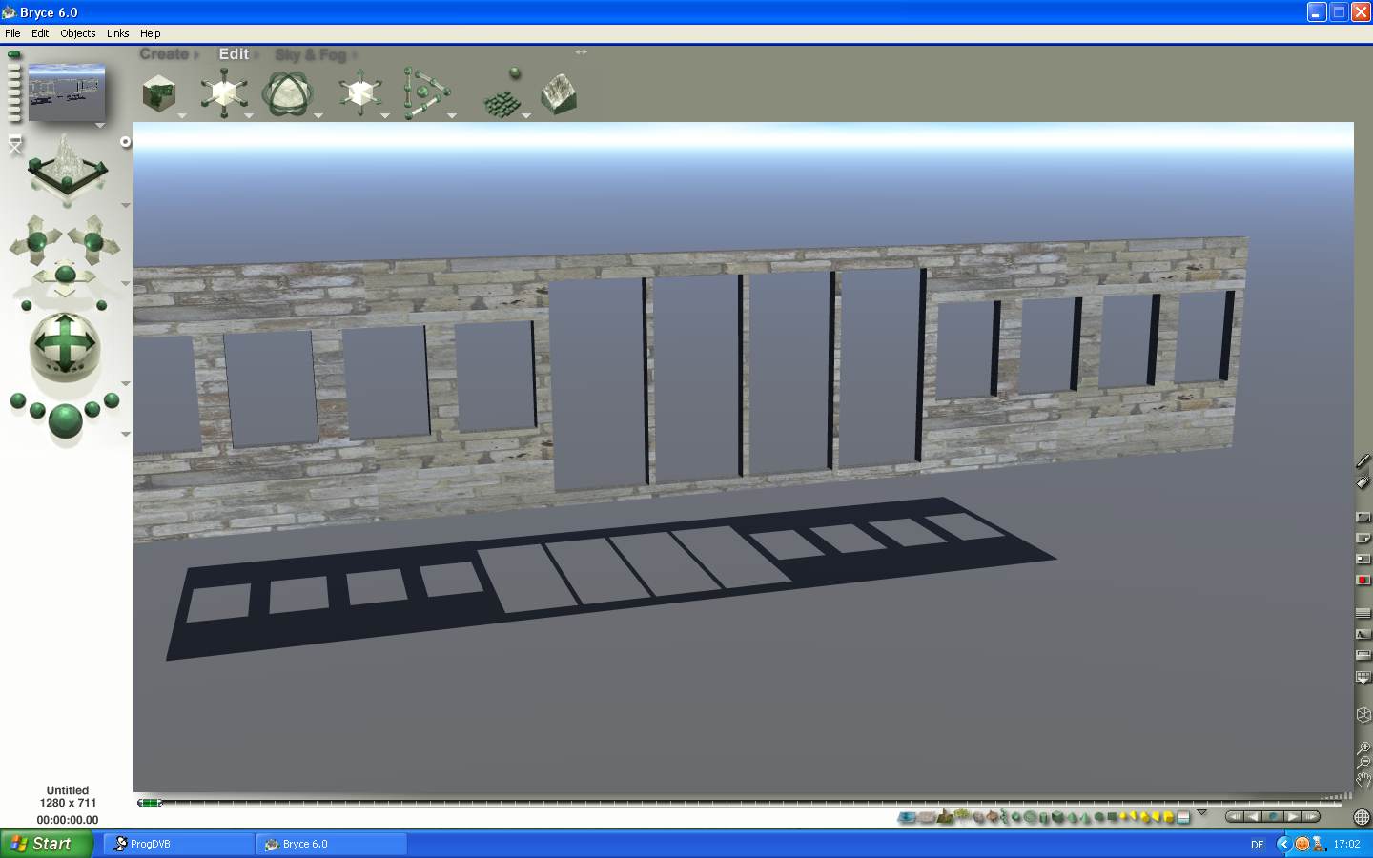
Task: Select the Resize tool in Edit palette
Action: (223, 93)
